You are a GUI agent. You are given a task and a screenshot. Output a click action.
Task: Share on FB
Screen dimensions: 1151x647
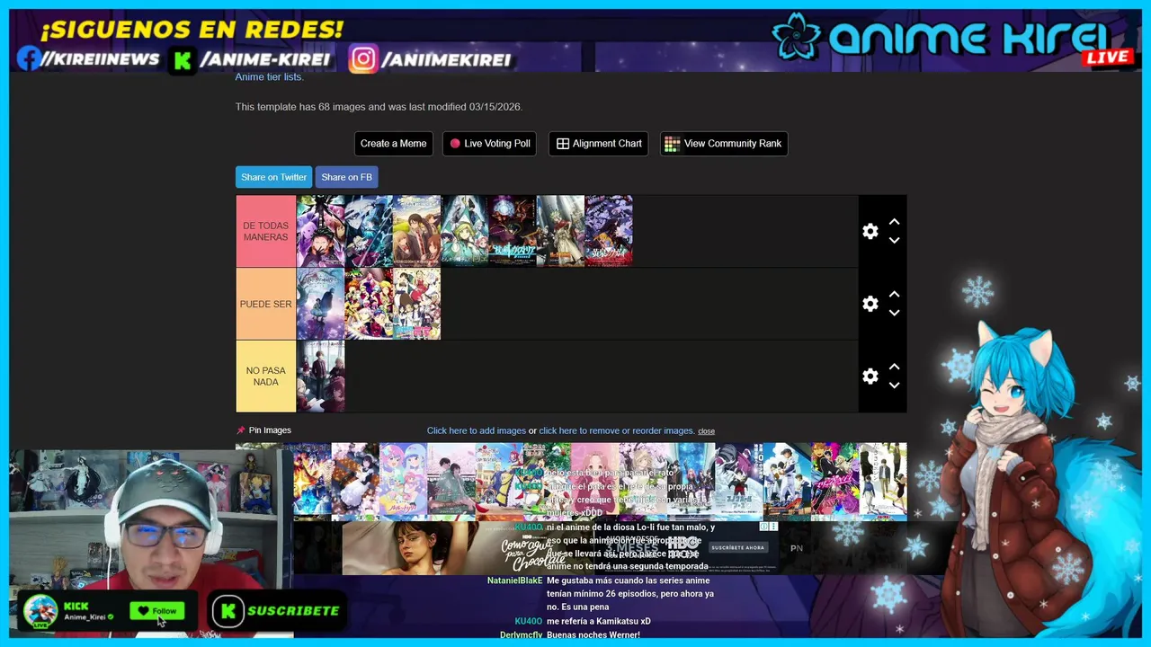tap(346, 177)
